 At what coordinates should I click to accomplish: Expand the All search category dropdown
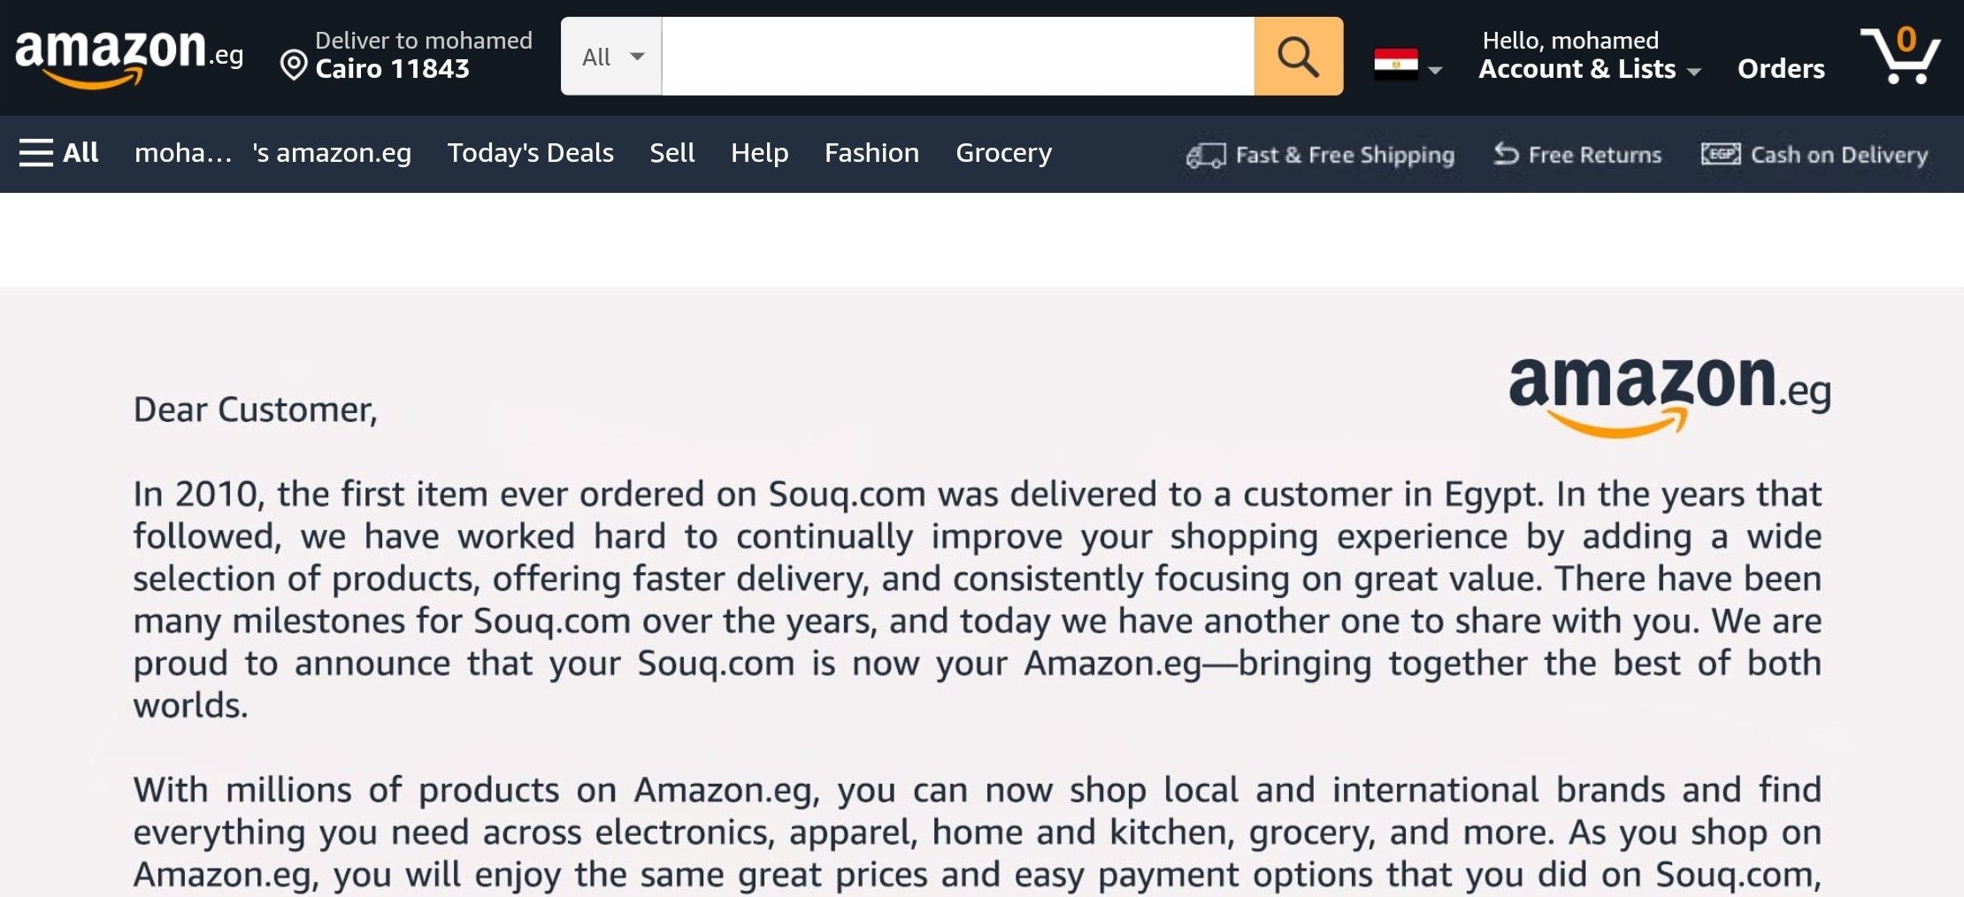(611, 57)
